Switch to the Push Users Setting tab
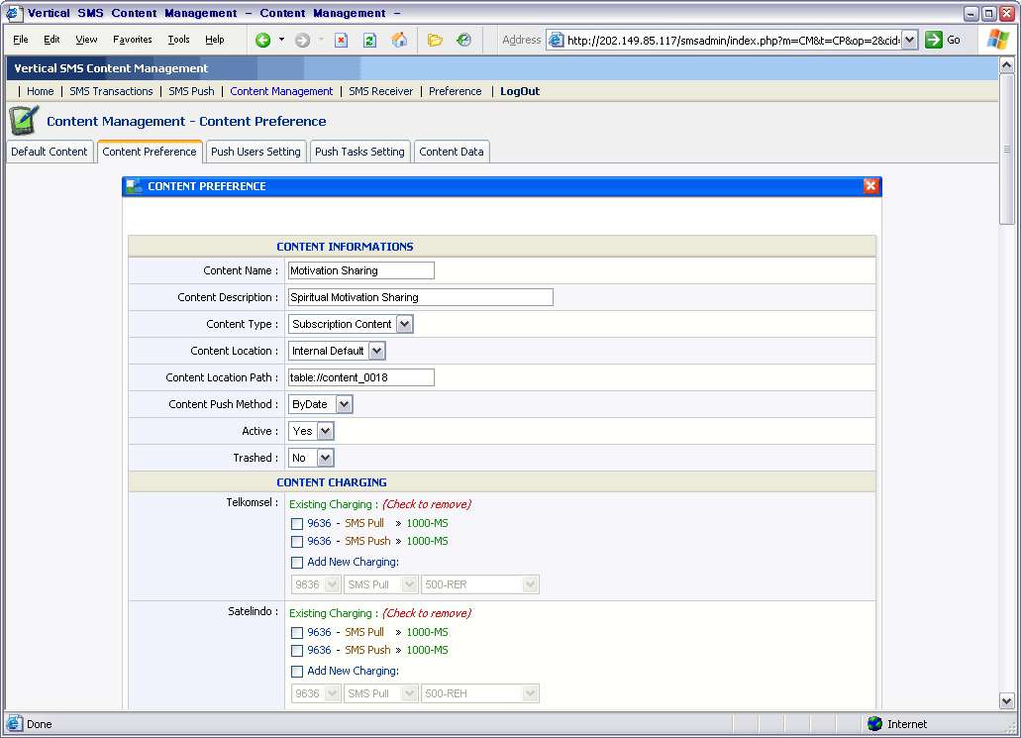1021x738 pixels. coord(255,152)
